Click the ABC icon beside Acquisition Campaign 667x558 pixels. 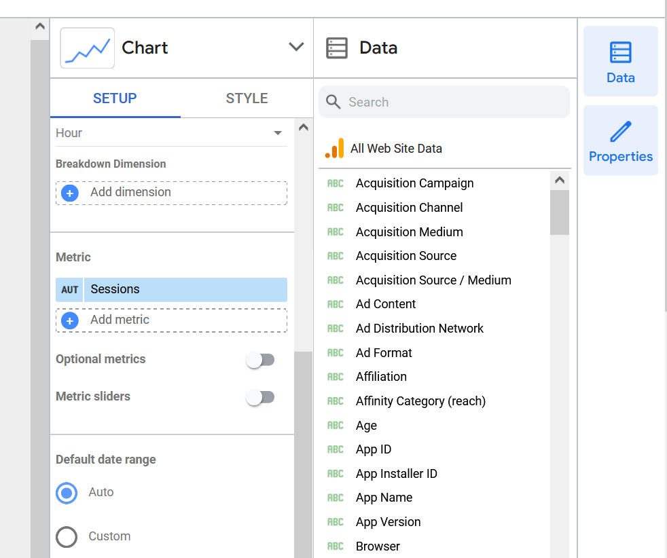pyautogui.click(x=336, y=183)
